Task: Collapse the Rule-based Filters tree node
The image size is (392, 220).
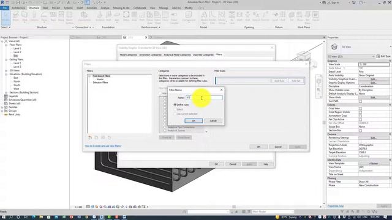Action: (x=89, y=76)
